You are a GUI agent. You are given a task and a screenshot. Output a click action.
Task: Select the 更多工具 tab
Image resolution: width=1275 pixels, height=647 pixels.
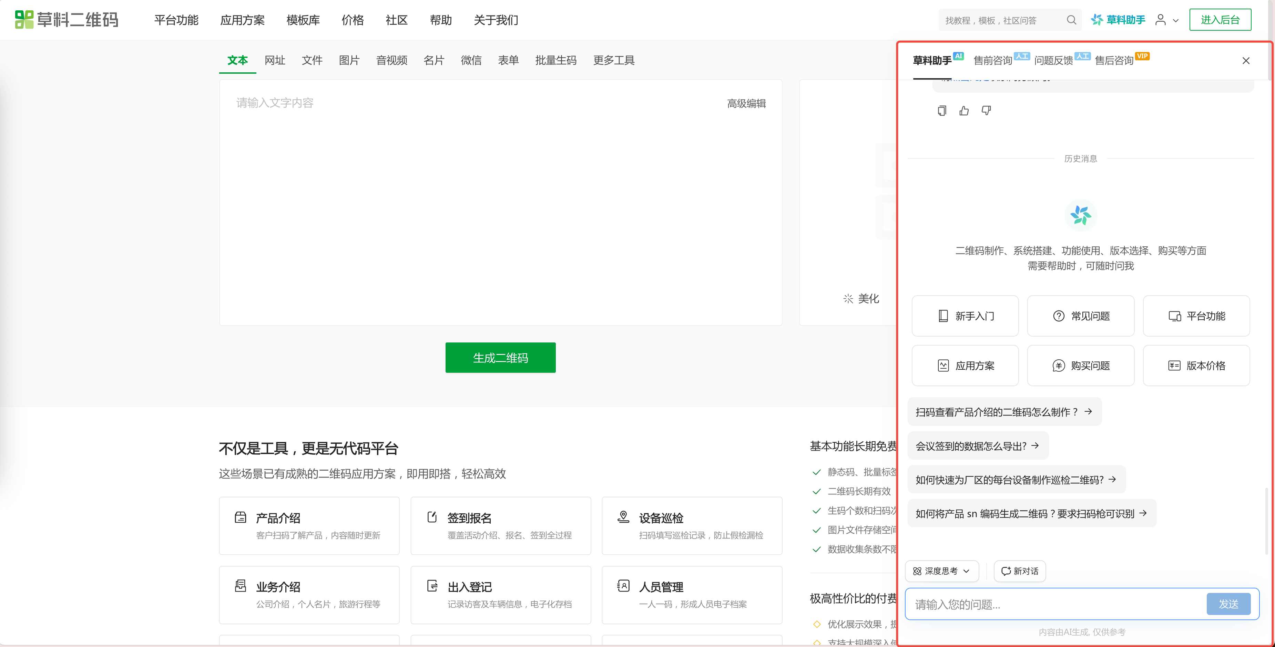(614, 60)
